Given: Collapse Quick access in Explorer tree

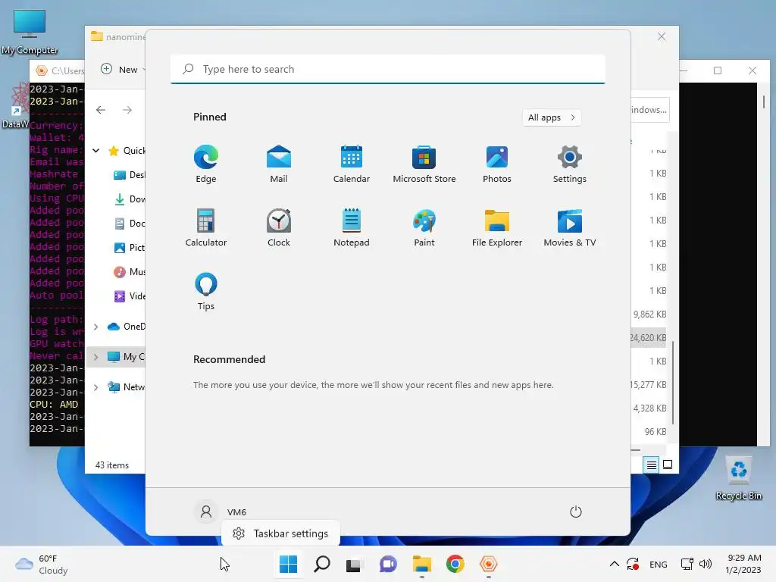Looking at the screenshot, I should click(96, 151).
